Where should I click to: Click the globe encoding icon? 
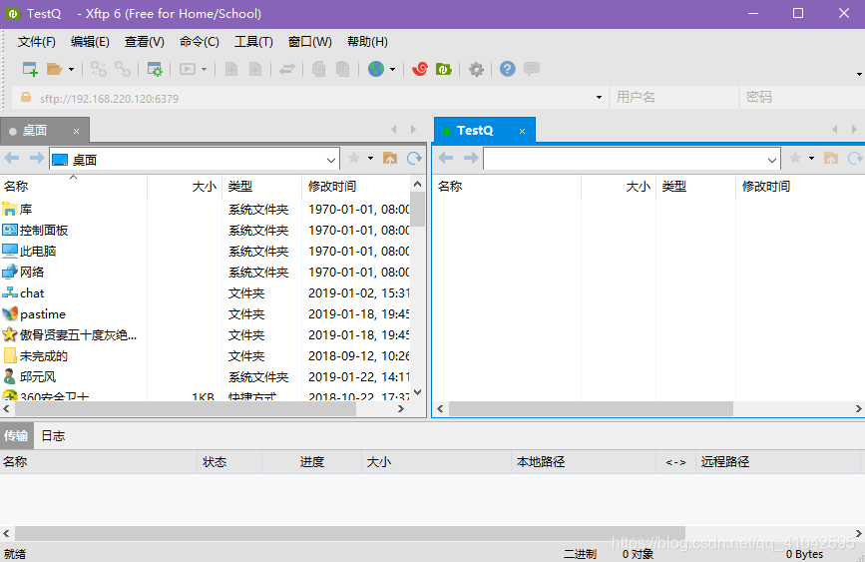[x=376, y=69]
